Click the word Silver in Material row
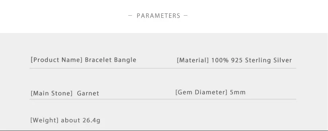This screenshot has width=328, height=131. (x=282, y=60)
